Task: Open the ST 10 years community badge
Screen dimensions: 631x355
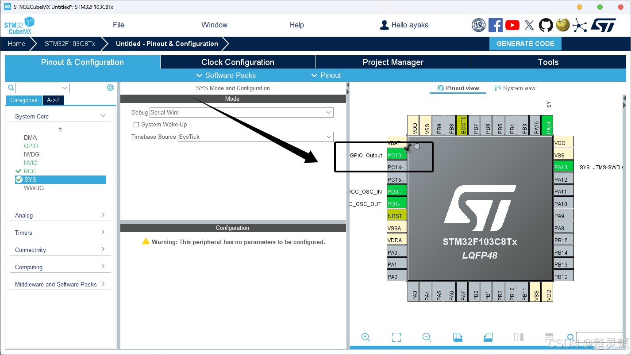Action: 479,25
